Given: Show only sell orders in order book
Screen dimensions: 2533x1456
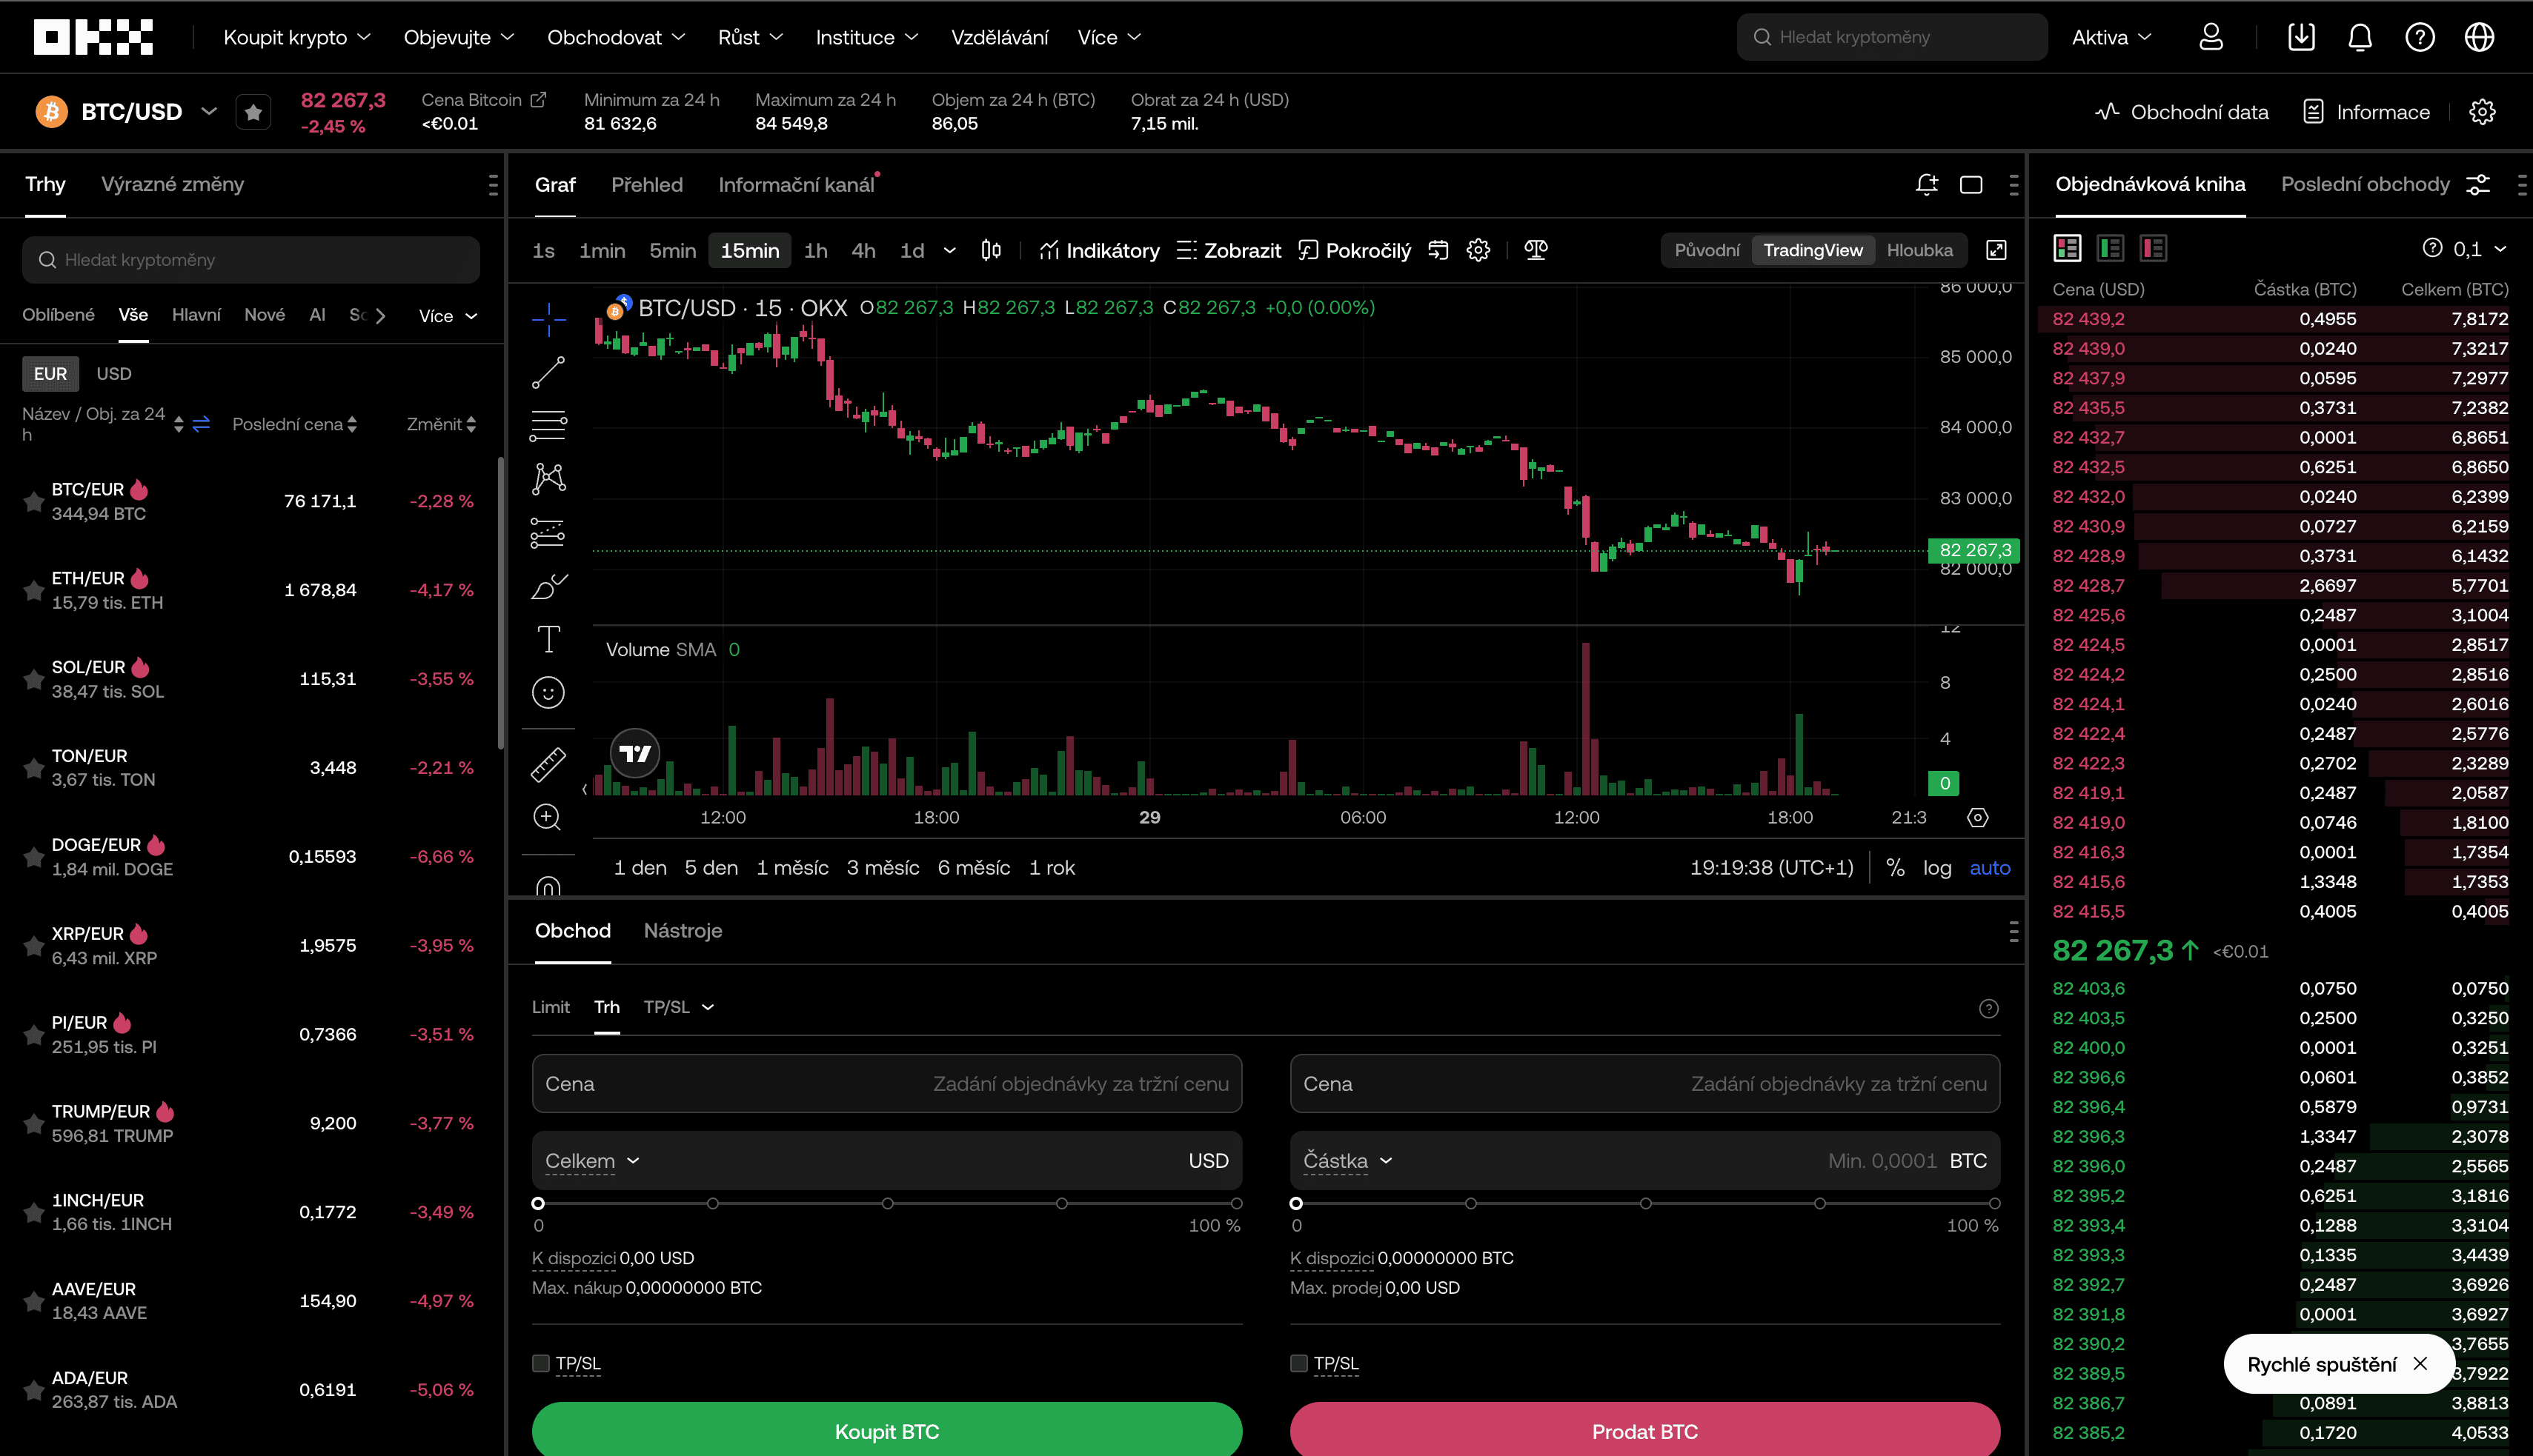Looking at the screenshot, I should pos(2153,248).
